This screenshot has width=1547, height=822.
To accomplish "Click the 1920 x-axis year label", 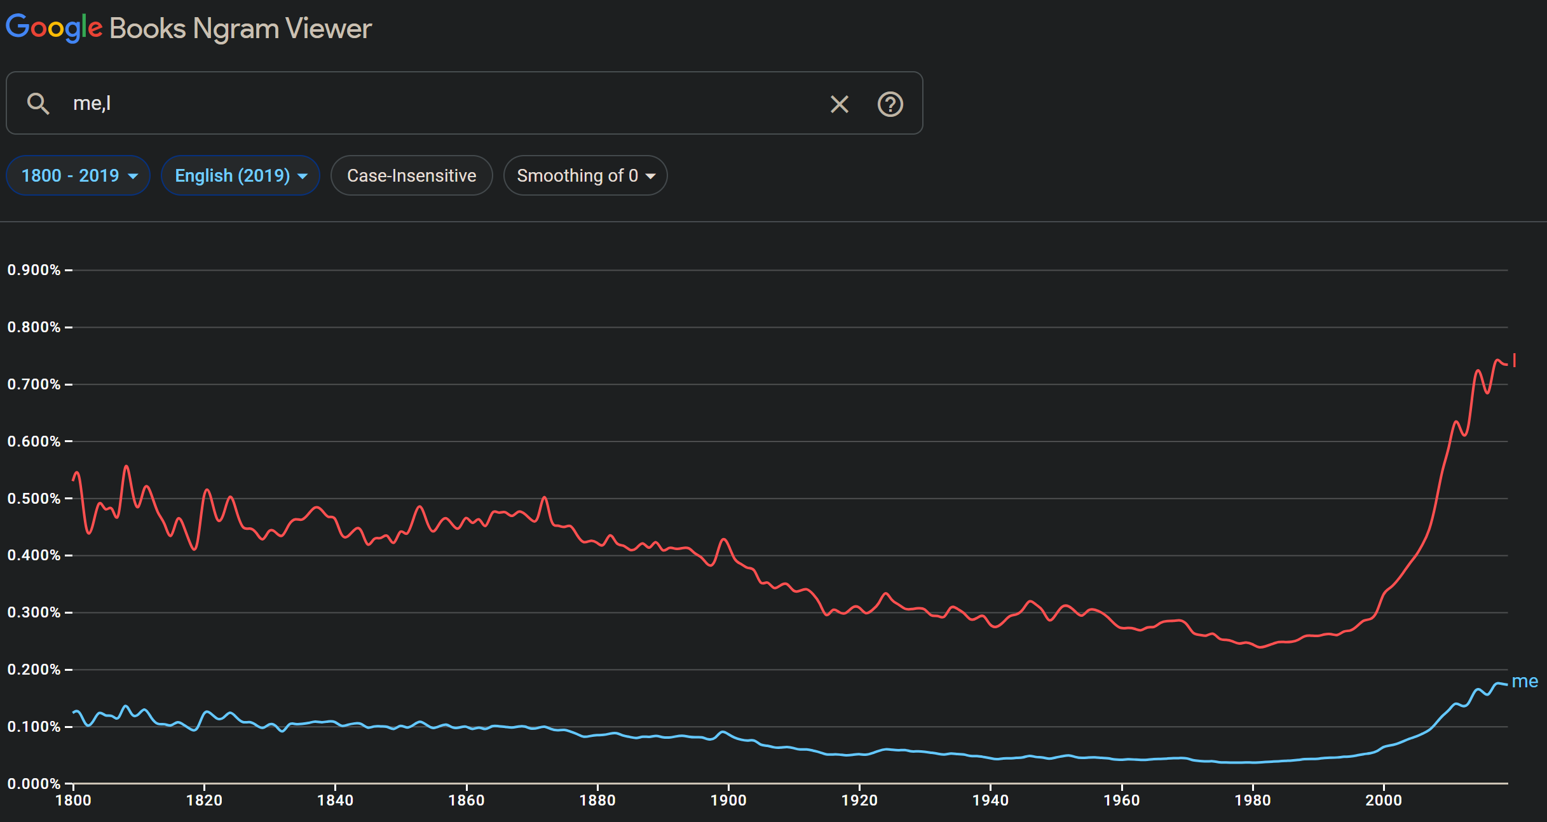I will point(860,800).
